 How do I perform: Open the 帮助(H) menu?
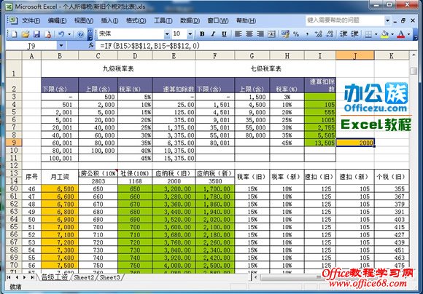click(246, 20)
